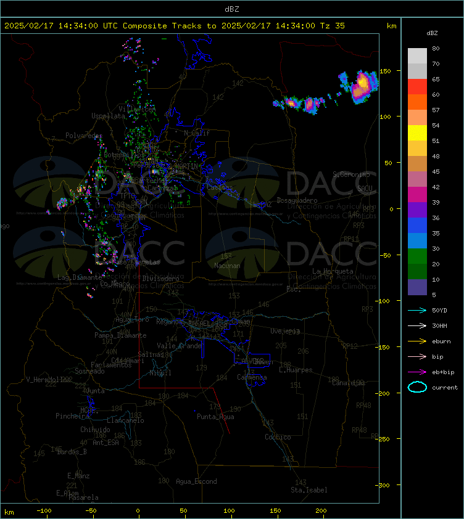464x519 pixels.
Task: Click the 'Agua_Escond' place label
Action: pos(196,481)
